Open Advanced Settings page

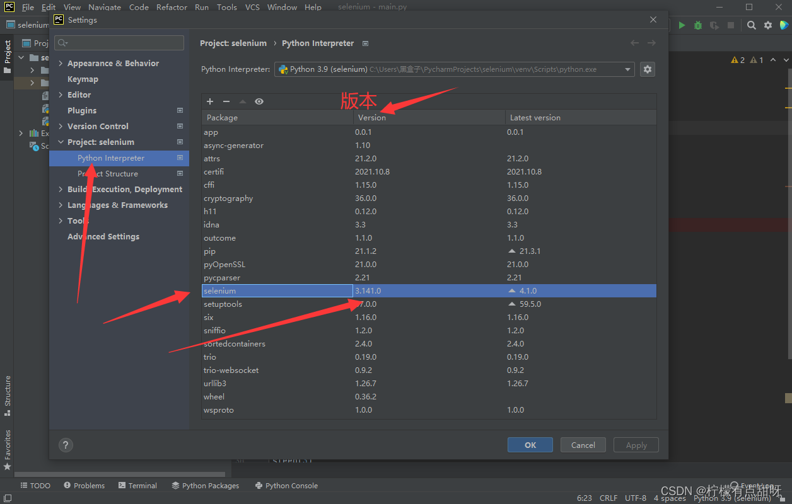pyautogui.click(x=103, y=236)
